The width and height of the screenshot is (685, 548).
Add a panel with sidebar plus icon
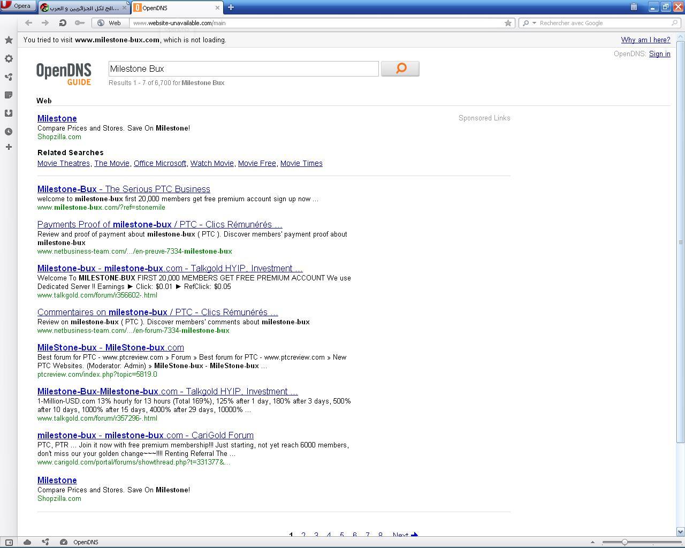(x=9, y=147)
